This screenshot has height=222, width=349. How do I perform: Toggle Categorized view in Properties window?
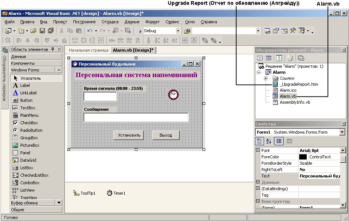(x=259, y=141)
